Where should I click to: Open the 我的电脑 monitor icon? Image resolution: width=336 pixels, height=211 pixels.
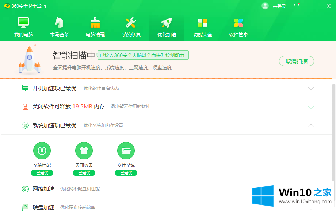click(23, 23)
